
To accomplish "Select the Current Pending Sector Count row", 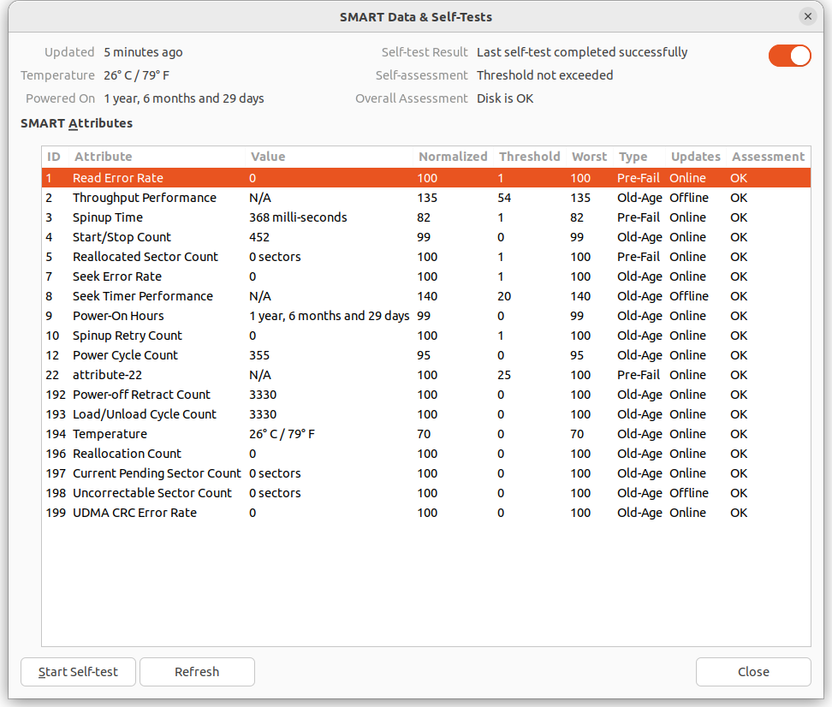I will point(157,473).
